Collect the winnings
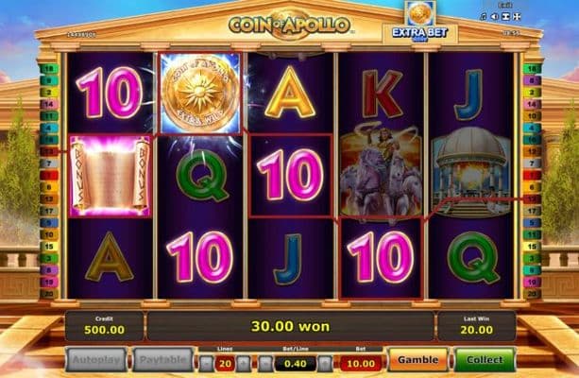Screen dimensions: 579x378 tap(485, 360)
